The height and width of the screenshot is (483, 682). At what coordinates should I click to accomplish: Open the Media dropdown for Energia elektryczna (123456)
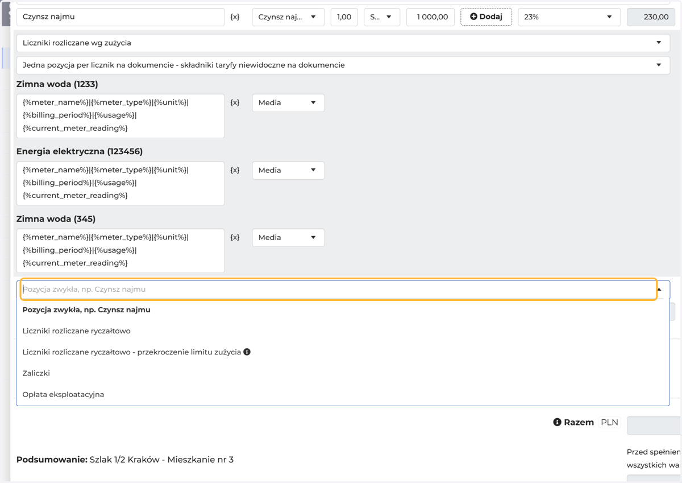point(288,170)
